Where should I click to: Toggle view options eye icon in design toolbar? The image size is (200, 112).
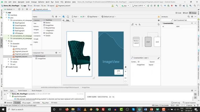pyautogui.click(x=63, y=20)
